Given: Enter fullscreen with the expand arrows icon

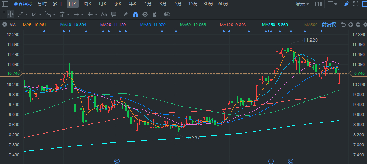Looking at the screenshot, I should click(356, 4).
